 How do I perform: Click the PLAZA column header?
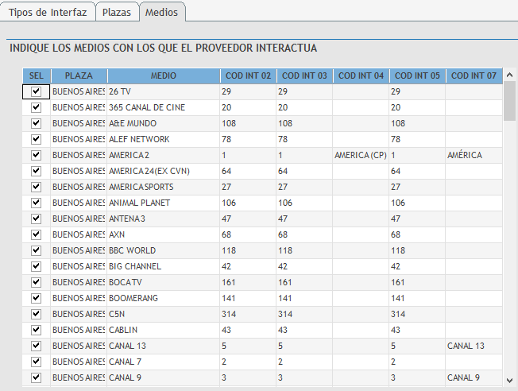click(79, 75)
